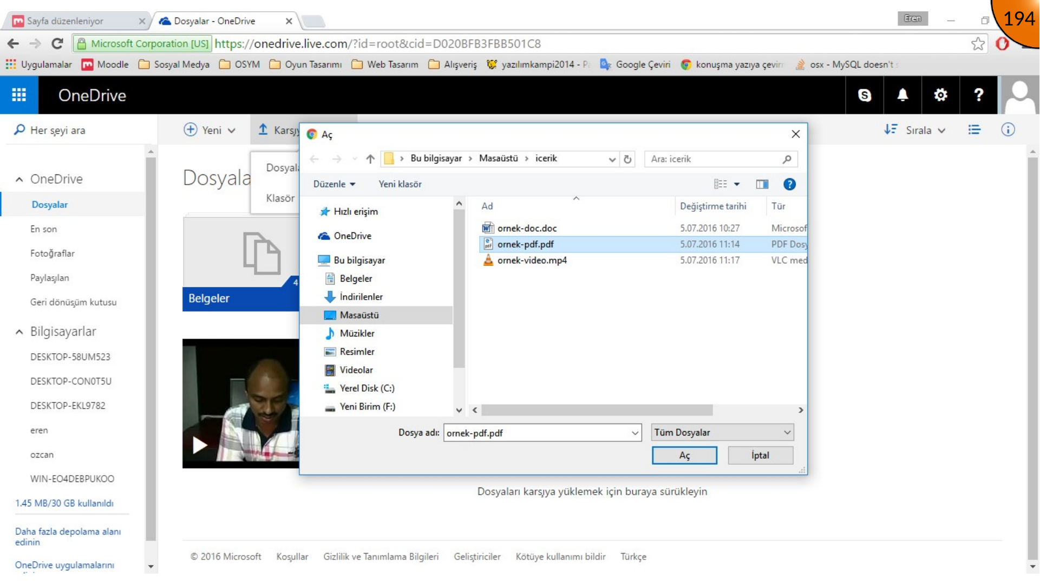Go back in the browser
Screen dimensions: 1040x585
(14, 43)
